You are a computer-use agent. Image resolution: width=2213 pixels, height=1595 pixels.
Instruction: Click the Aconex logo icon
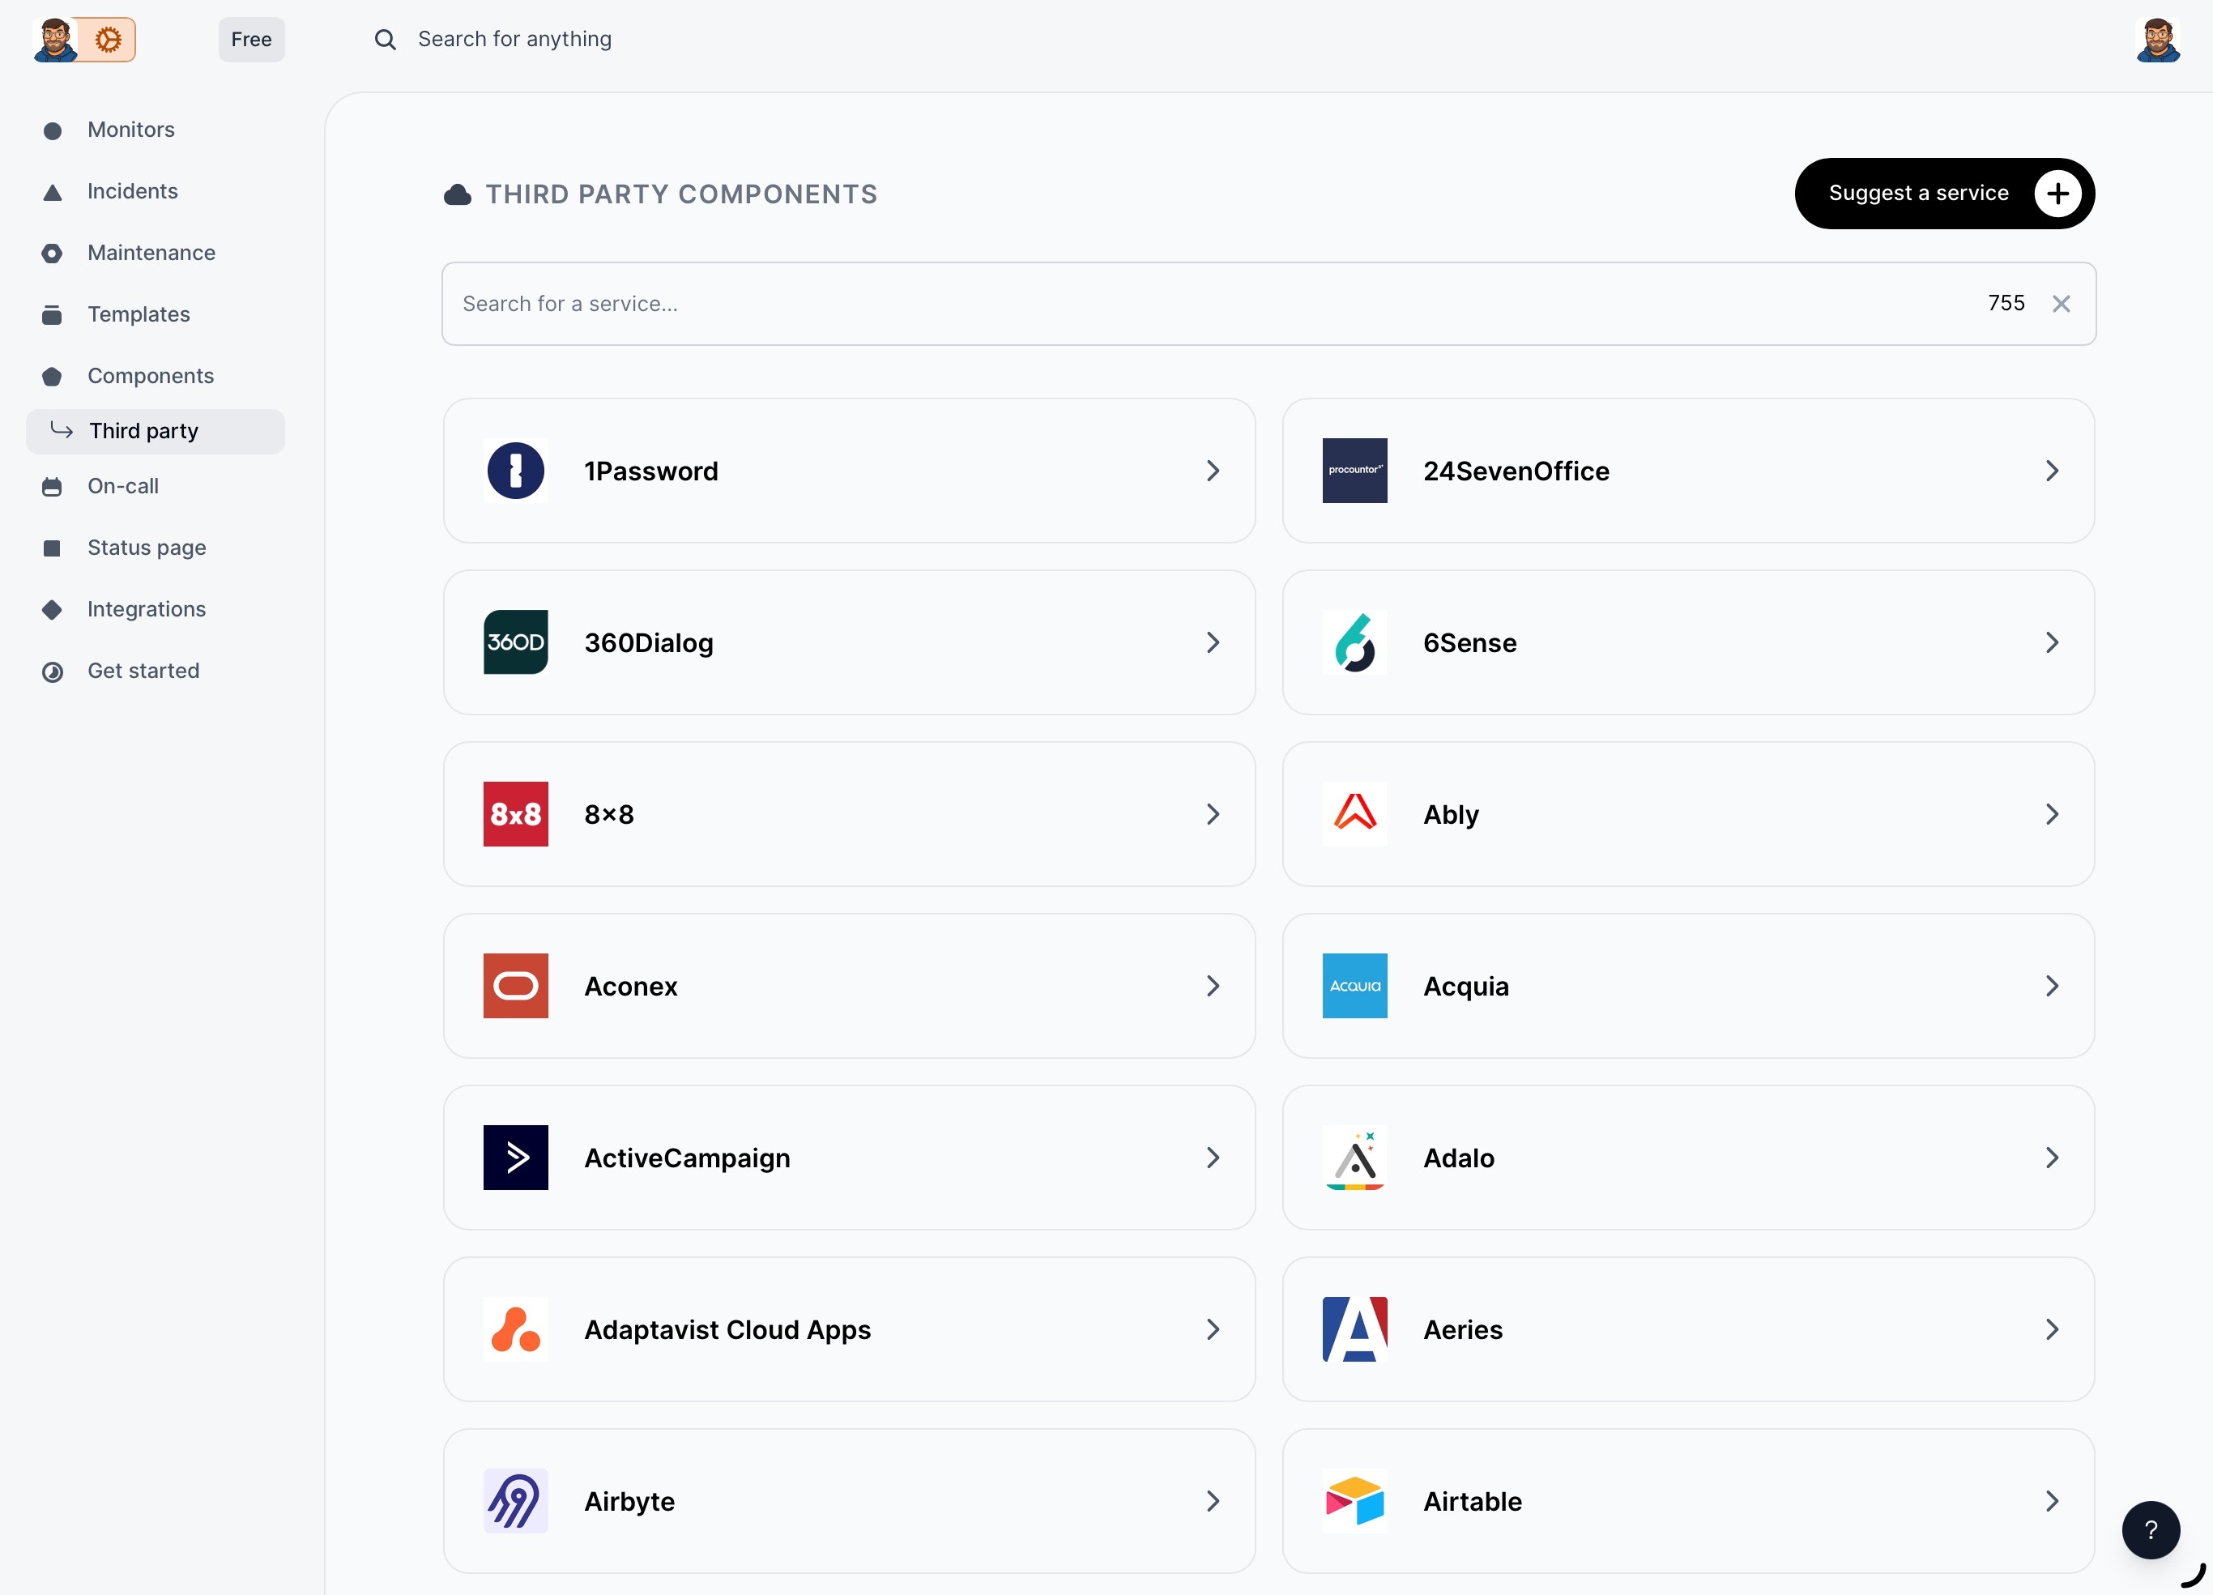[x=515, y=985]
